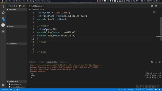This screenshot has width=162, height=91.
Task: Open the Source Control view
Action: pyautogui.click(x=3, y=19)
